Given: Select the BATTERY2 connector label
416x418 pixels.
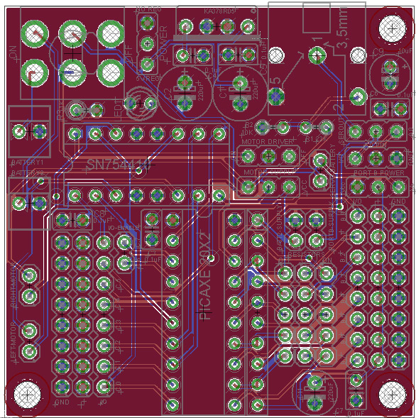Looking at the screenshot, I should (x=27, y=172).
